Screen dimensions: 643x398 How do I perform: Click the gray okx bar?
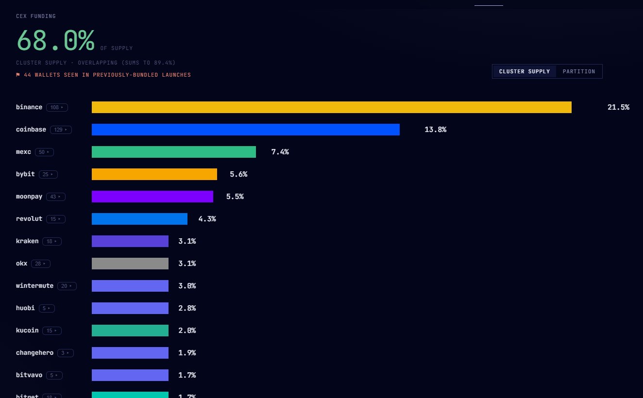click(130, 264)
